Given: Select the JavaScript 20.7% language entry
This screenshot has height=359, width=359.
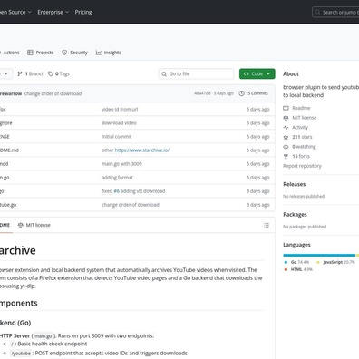Looking at the screenshot, I should pyautogui.click(x=335, y=262).
